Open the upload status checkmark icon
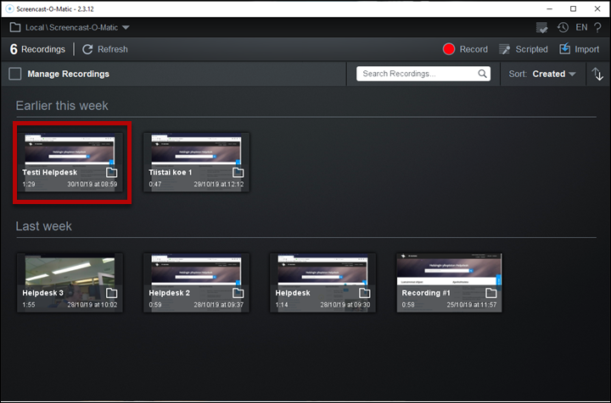Screen dimensions: 611x403 541,28
